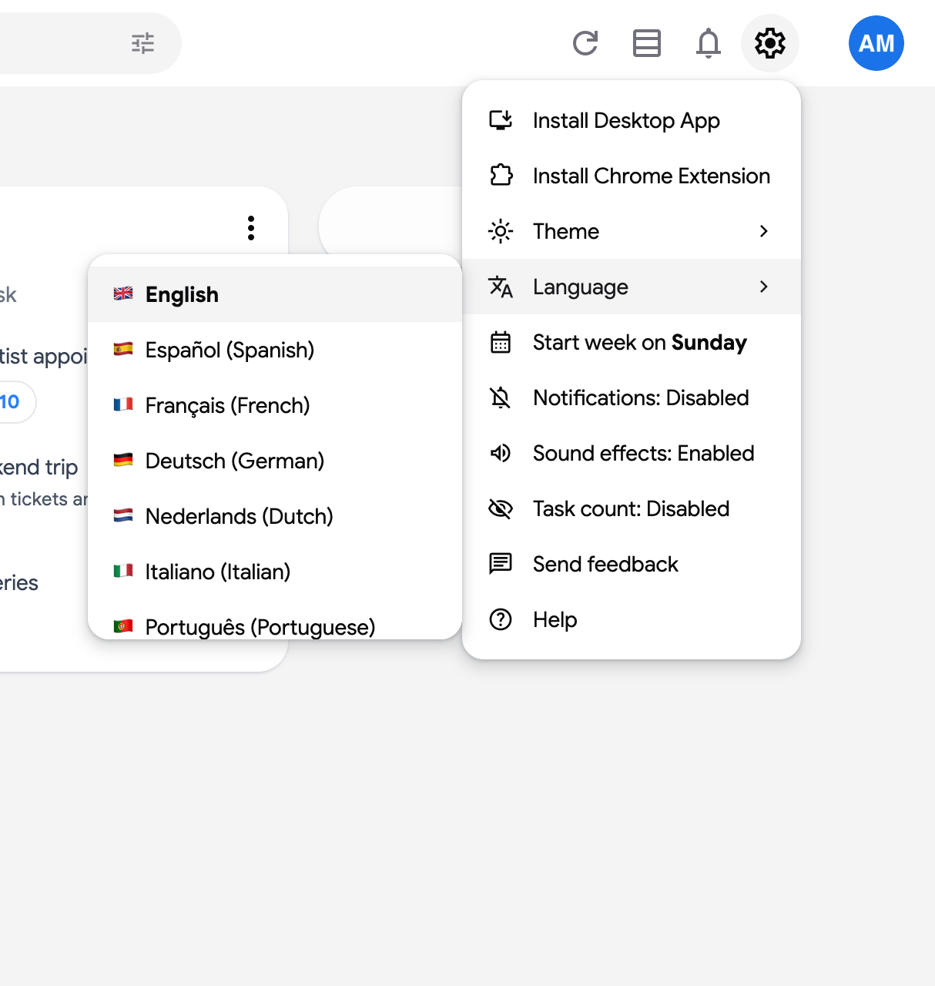Close settings via the gear icon
Viewport: 935px width, 986px height.
point(770,43)
